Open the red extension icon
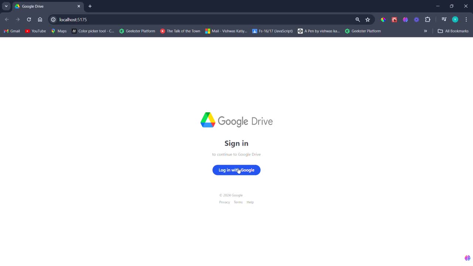Viewport: 473px width, 266px height. pyautogui.click(x=394, y=20)
